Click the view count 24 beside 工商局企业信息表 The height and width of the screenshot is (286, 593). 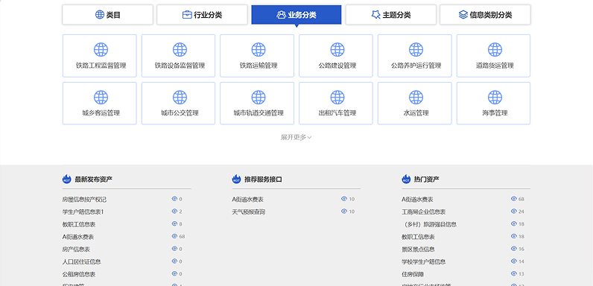tap(521, 212)
